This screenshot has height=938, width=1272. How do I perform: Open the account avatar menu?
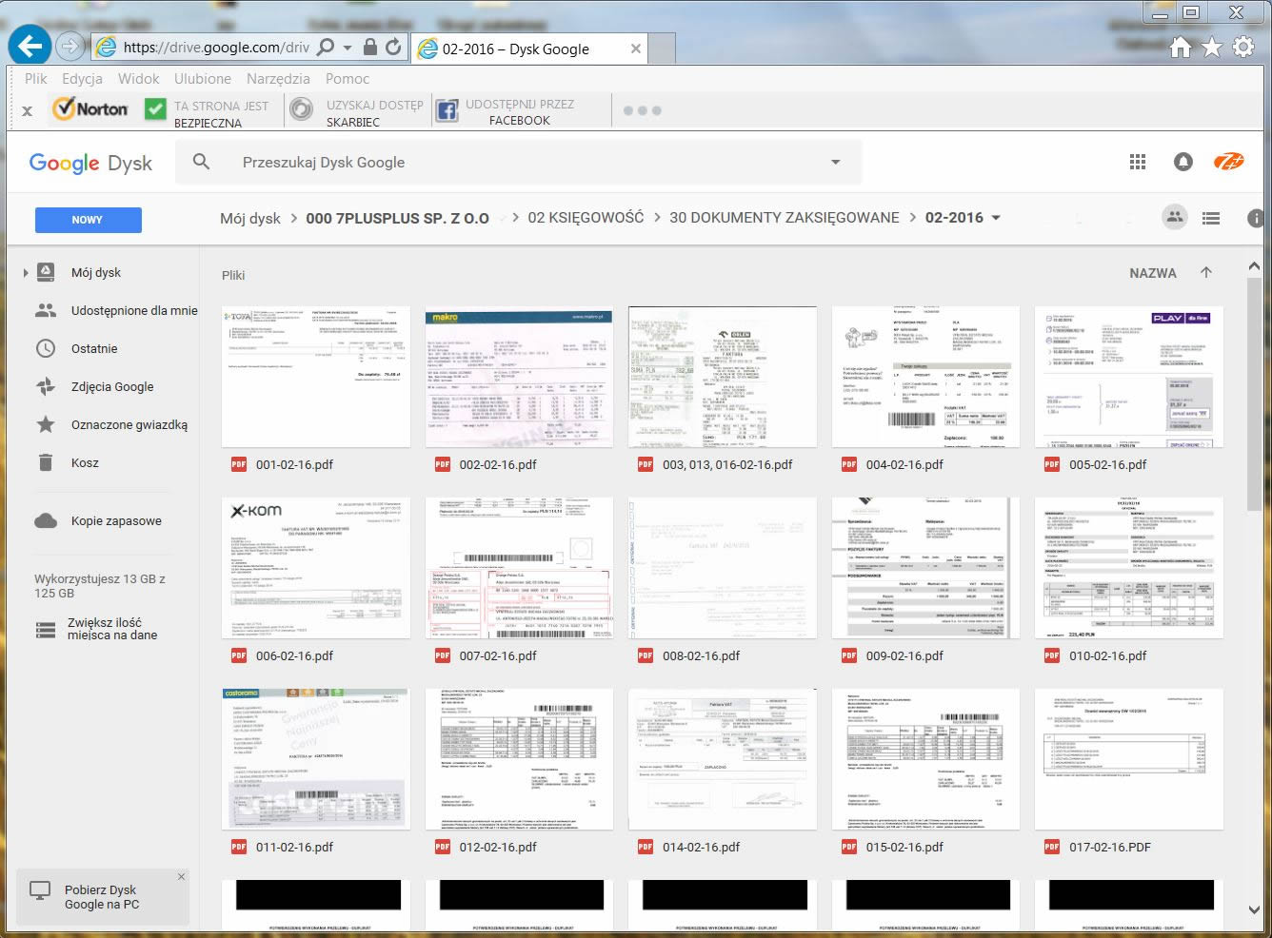(1228, 163)
